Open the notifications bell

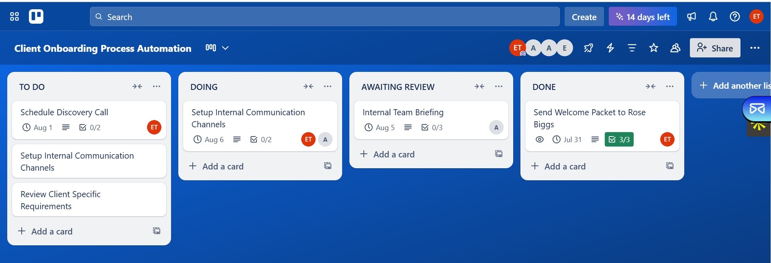(x=713, y=16)
